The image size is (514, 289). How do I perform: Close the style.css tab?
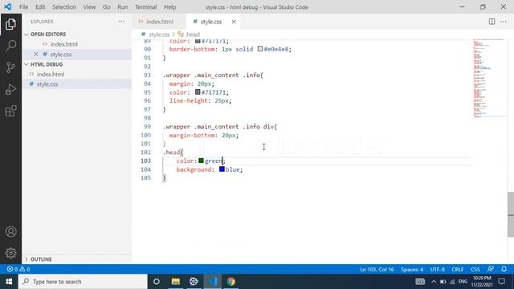(234, 22)
